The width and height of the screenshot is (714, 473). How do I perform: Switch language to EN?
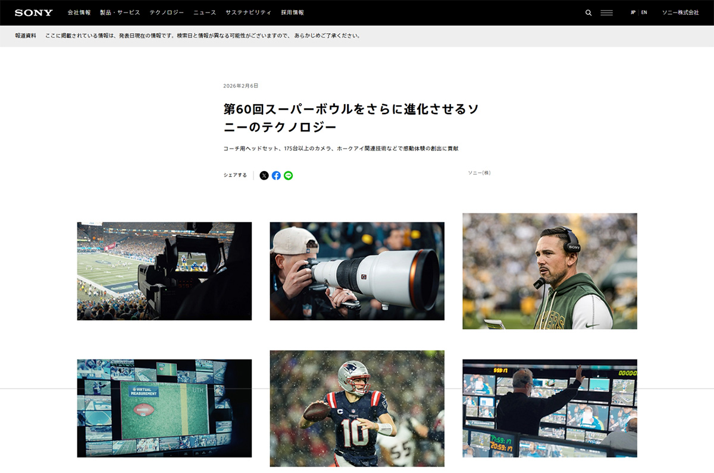(x=644, y=12)
